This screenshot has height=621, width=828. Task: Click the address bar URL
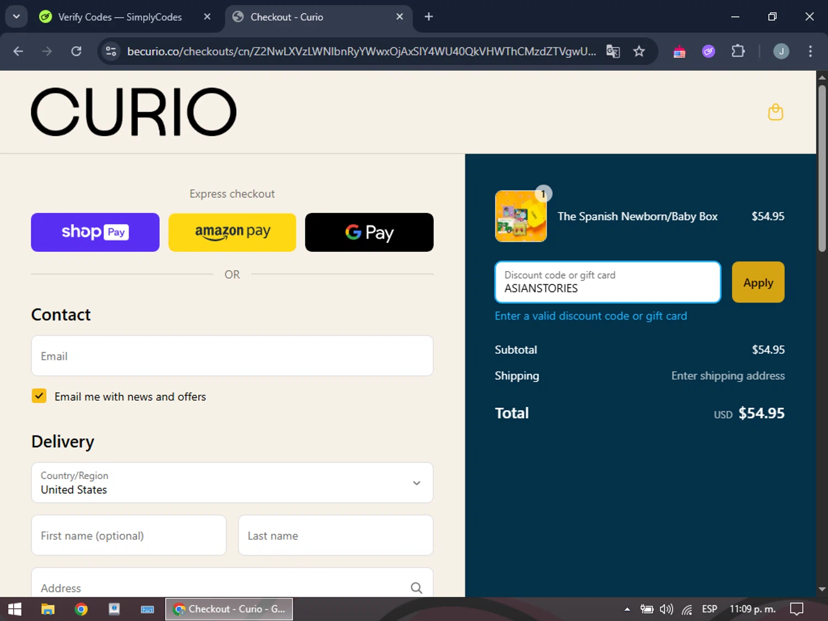point(362,51)
